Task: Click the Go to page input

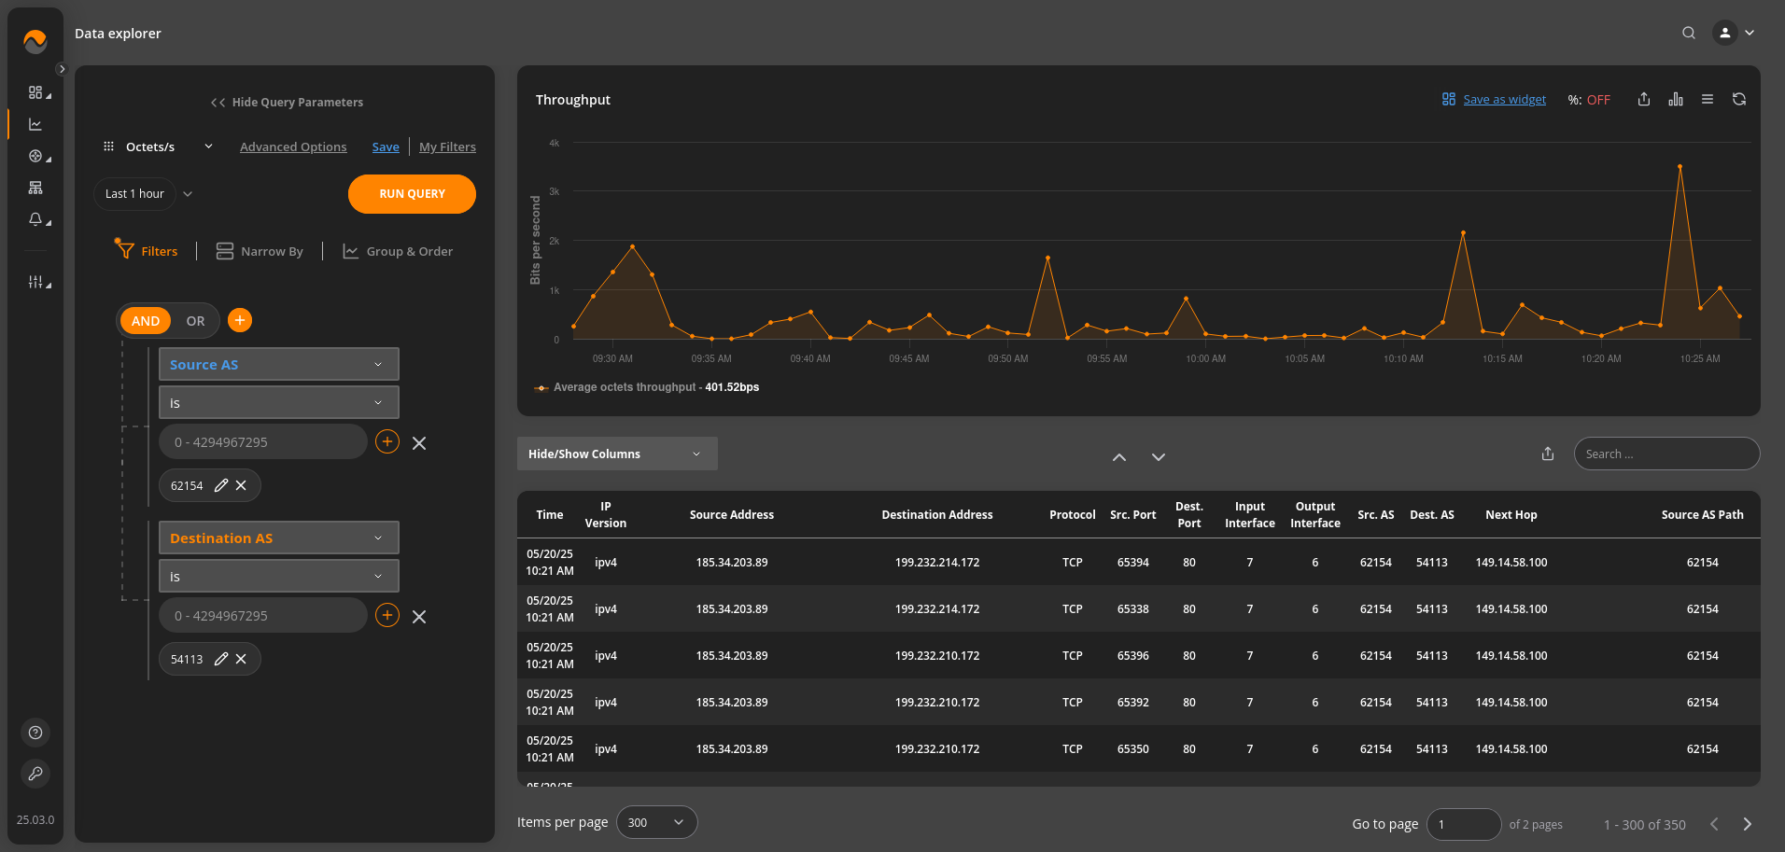Action: 1463,824
